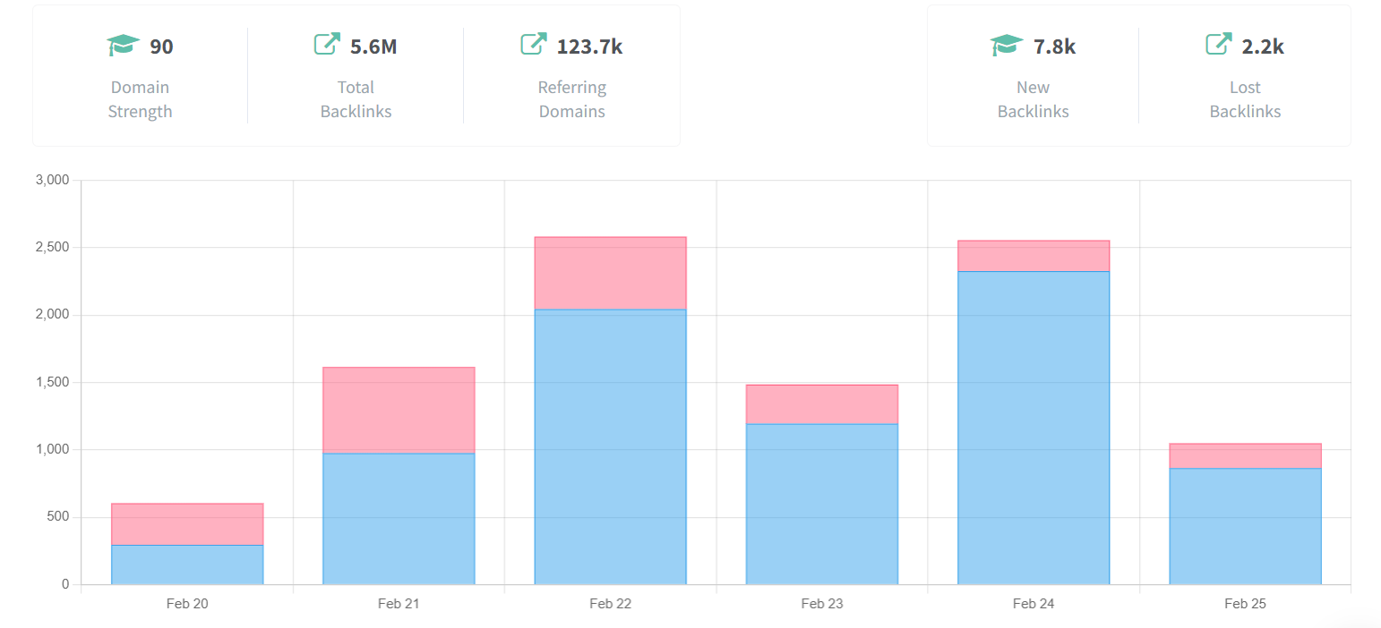Select the blue bar segment for Feb 22

coord(610,447)
